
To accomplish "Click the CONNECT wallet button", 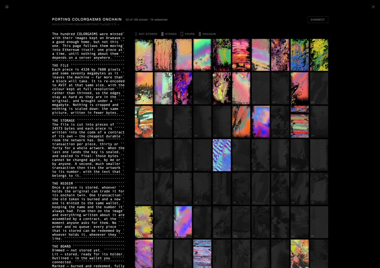I will [x=317, y=20].
